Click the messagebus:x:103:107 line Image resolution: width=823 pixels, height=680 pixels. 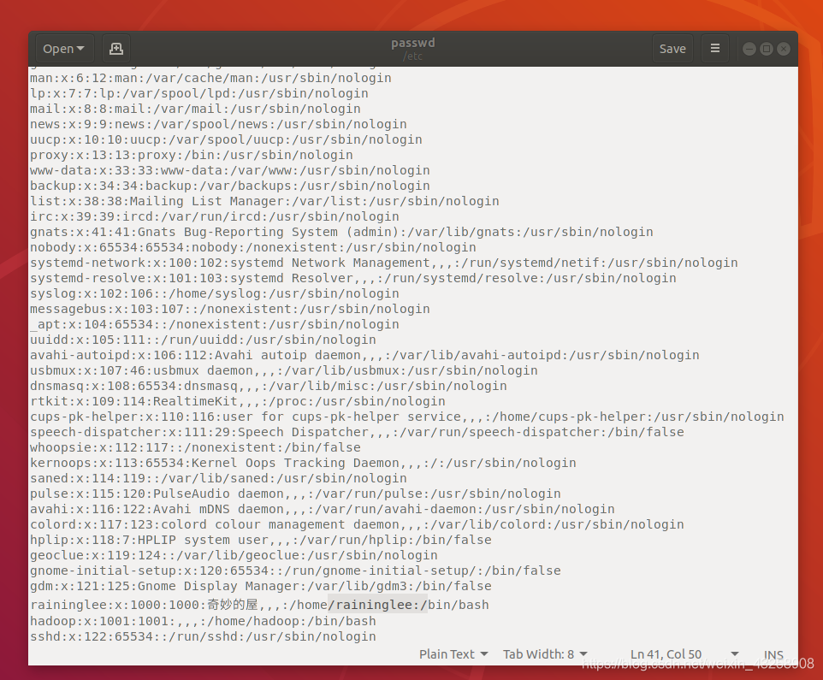[230, 309]
